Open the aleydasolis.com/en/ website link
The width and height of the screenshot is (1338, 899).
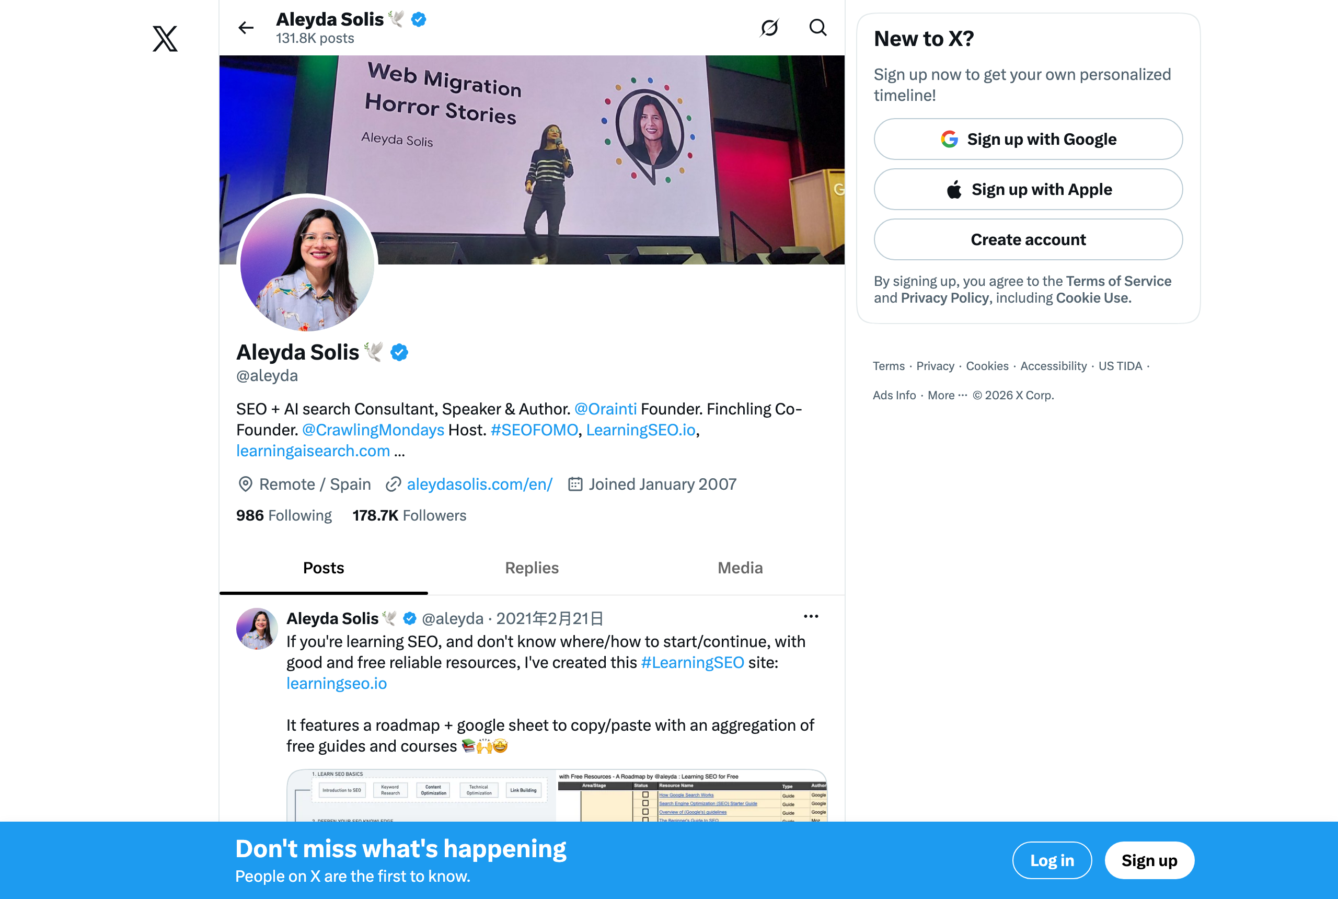(x=480, y=485)
